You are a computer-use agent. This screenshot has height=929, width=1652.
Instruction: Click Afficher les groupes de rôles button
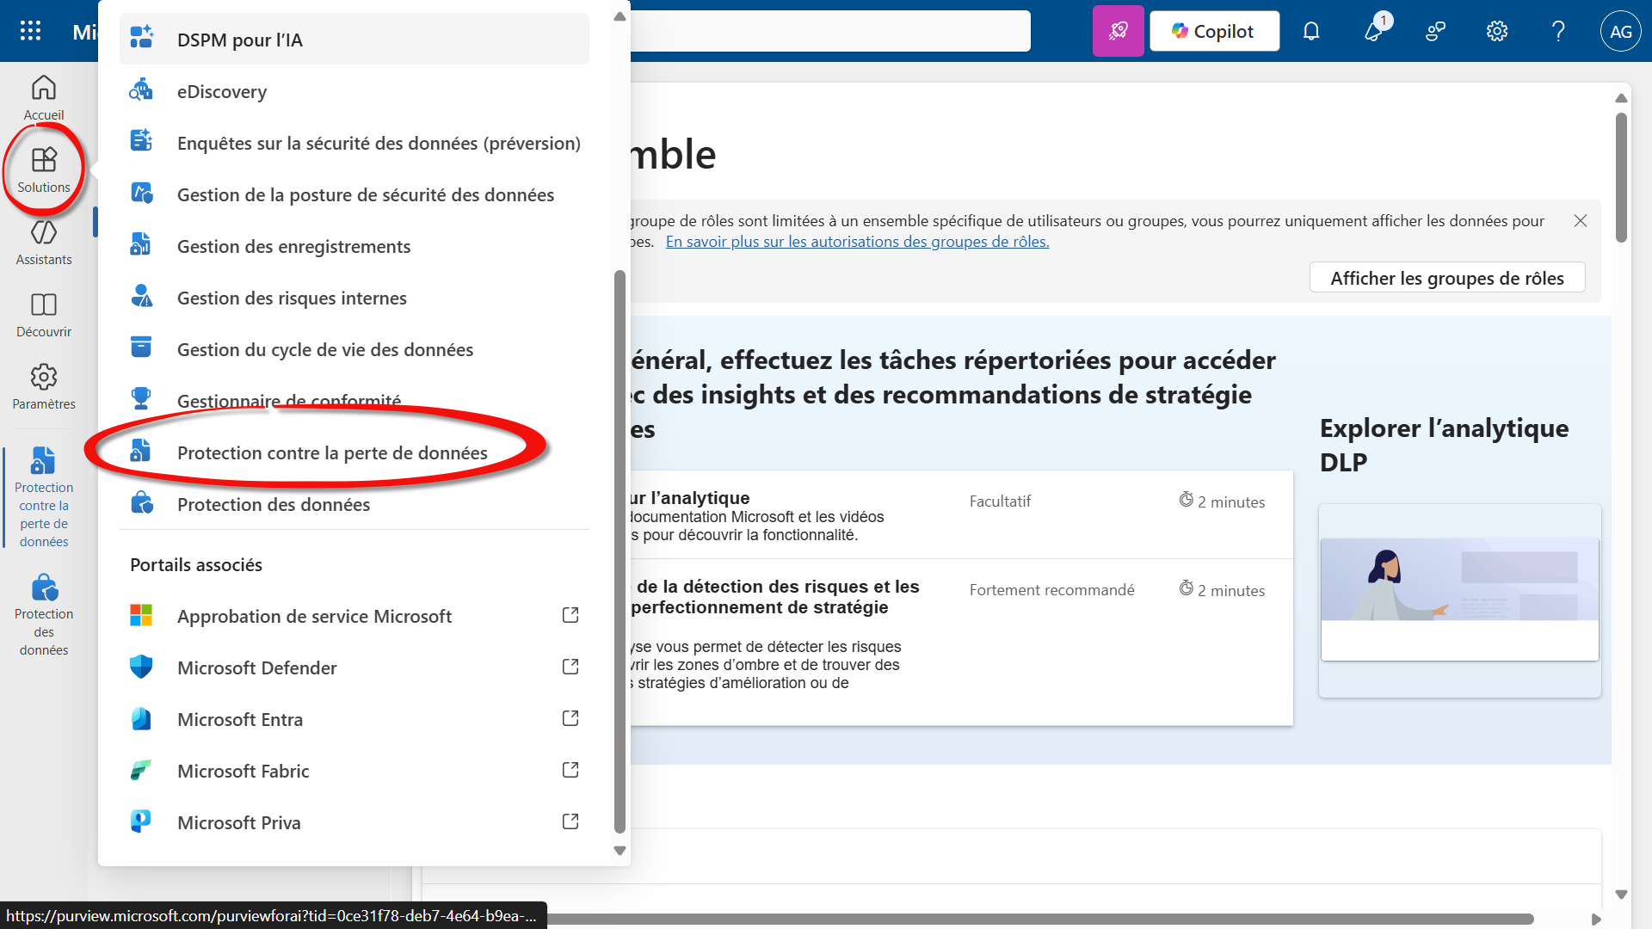click(x=1446, y=278)
